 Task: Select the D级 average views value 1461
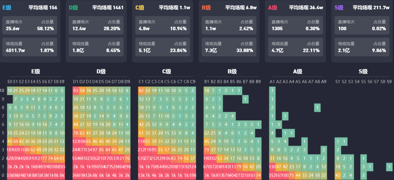point(117,7)
